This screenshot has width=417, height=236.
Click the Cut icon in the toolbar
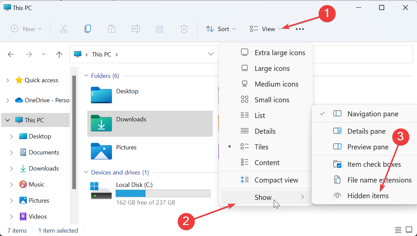[x=64, y=29]
